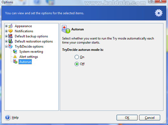Click the large Autorun header icon

(66, 29)
